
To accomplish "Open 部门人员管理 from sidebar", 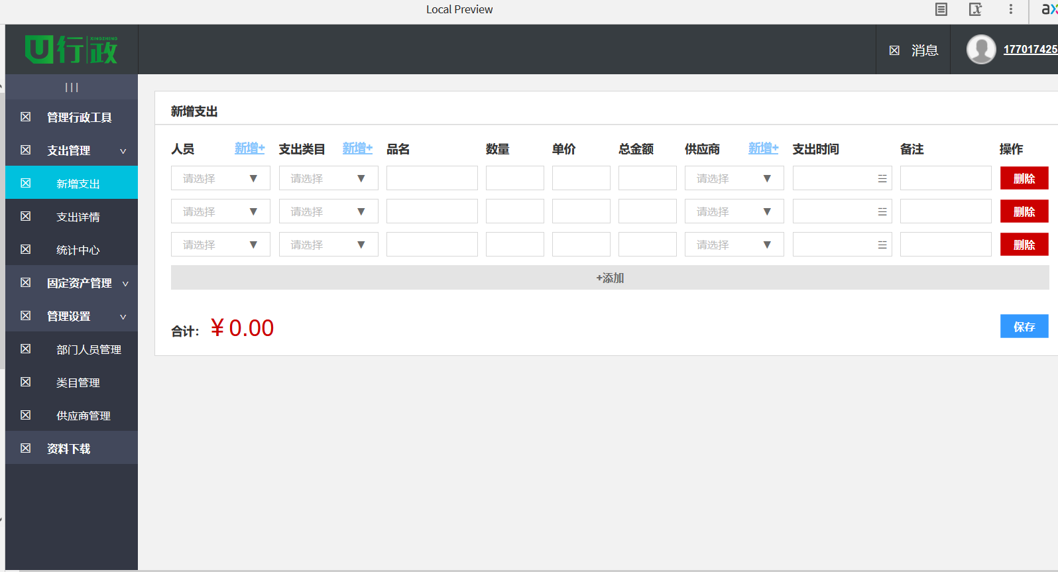I will pyautogui.click(x=72, y=349).
